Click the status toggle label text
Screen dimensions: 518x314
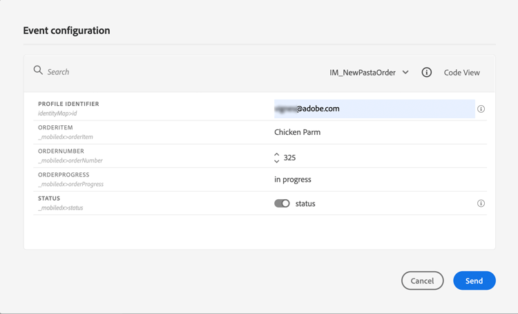(305, 203)
